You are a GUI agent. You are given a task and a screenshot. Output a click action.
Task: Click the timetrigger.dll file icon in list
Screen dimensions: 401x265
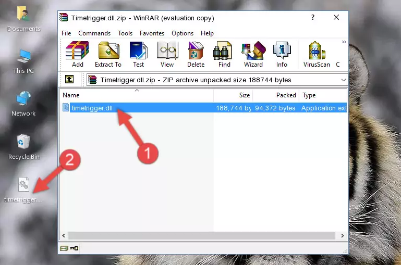(x=66, y=107)
